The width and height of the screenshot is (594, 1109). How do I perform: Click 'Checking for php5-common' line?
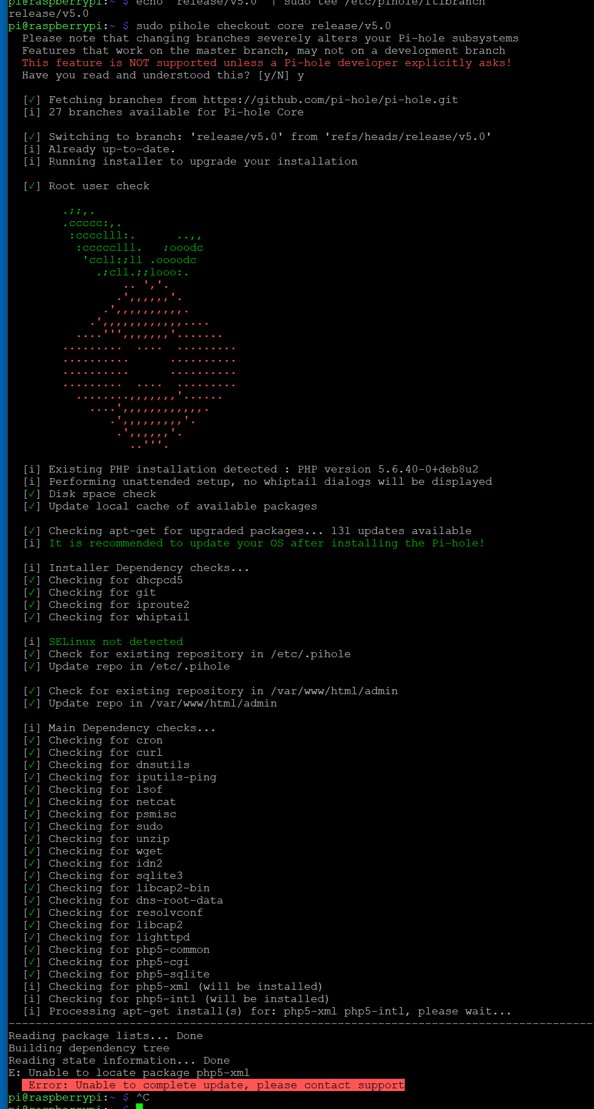116,949
